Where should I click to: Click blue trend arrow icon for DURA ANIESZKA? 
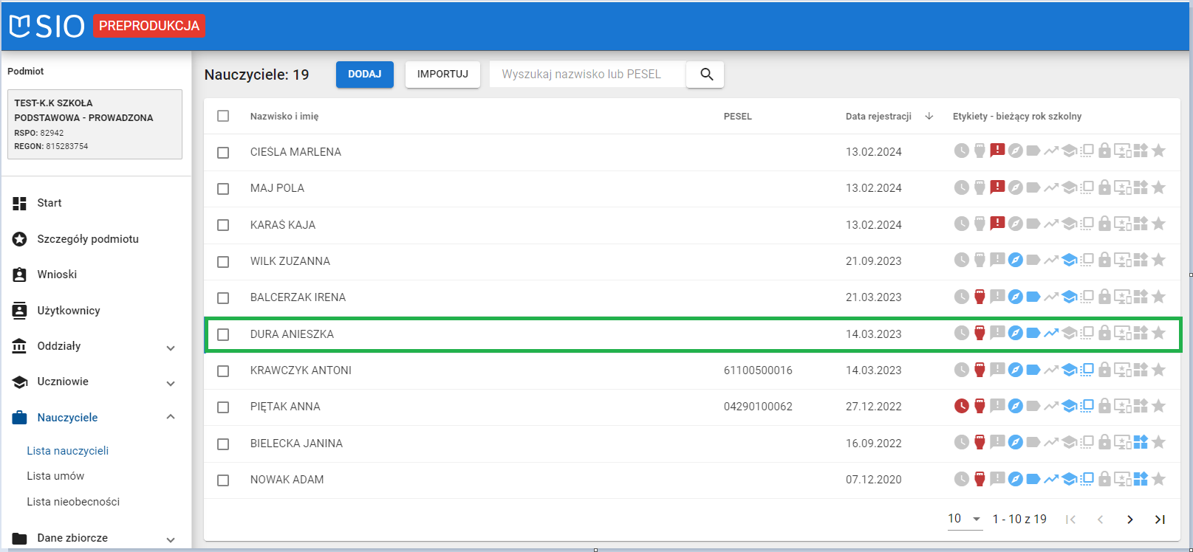tap(1051, 334)
